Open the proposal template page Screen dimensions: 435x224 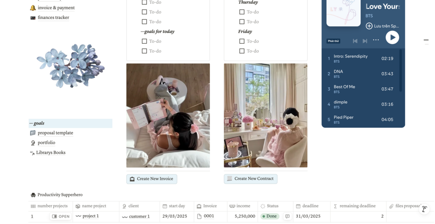tap(55, 133)
